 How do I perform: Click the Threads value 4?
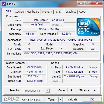coord(95,90)
